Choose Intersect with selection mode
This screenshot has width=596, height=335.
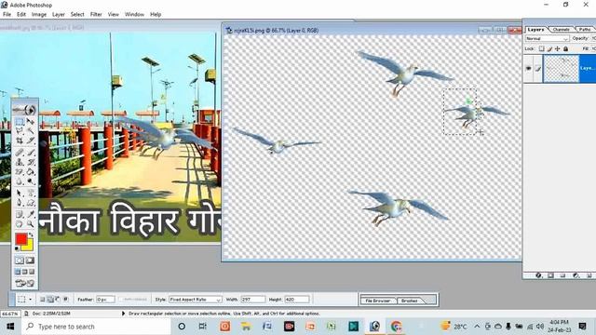pyautogui.click(x=66, y=300)
